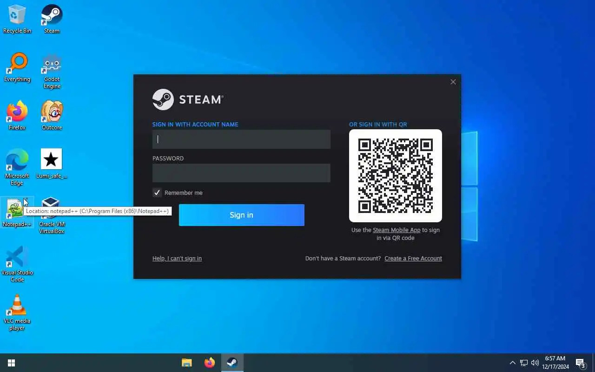
Task: Open Firefox from the taskbar
Action: point(210,363)
